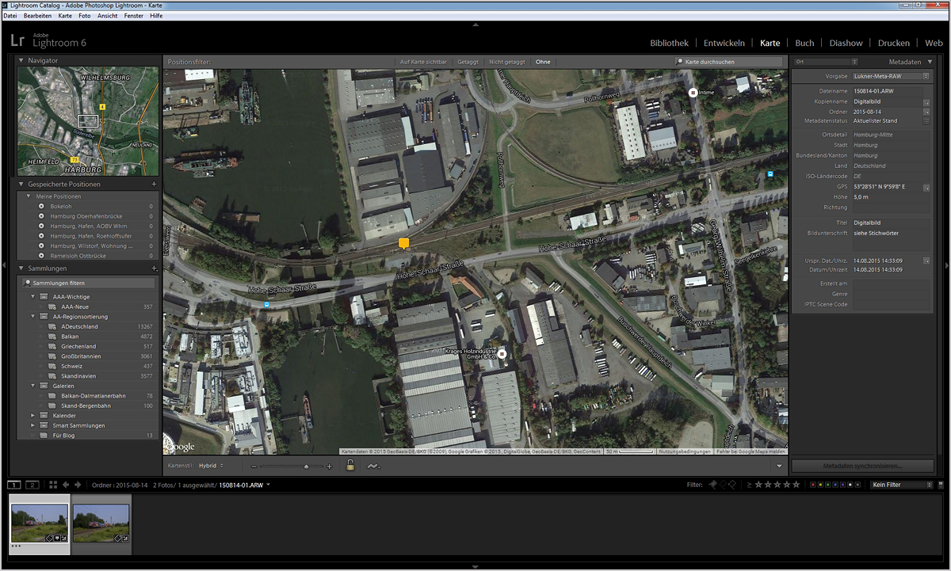This screenshot has height=571, width=951.
Task: Open the GPS tracklog menu icon
Action: 372,466
